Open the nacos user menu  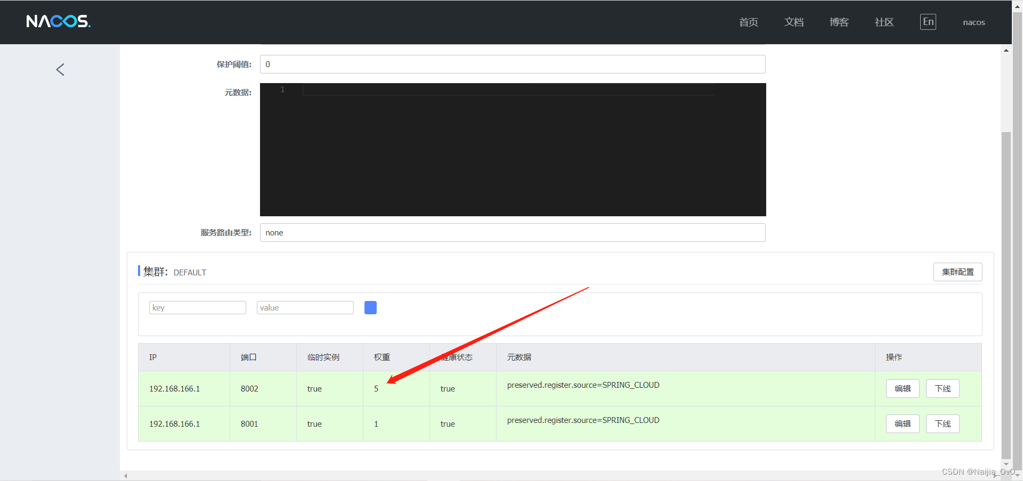(x=973, y=22)
